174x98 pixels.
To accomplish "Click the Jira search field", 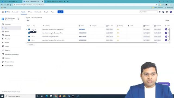I will [148, 12].
